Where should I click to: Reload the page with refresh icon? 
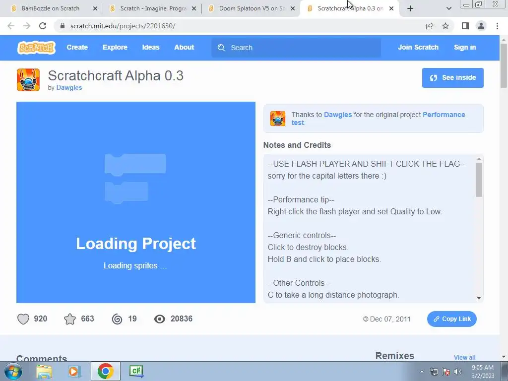43,26
